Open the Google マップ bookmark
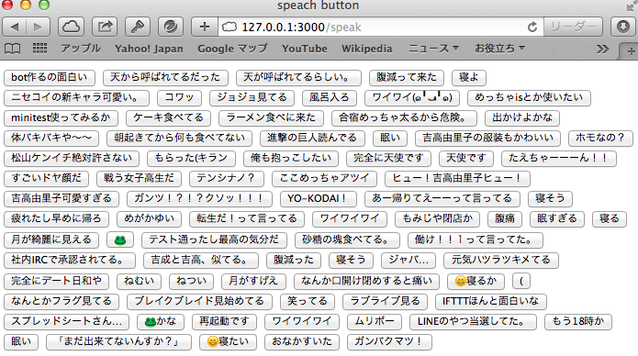This screenshot has height=356, width=638. click(233, 49)
